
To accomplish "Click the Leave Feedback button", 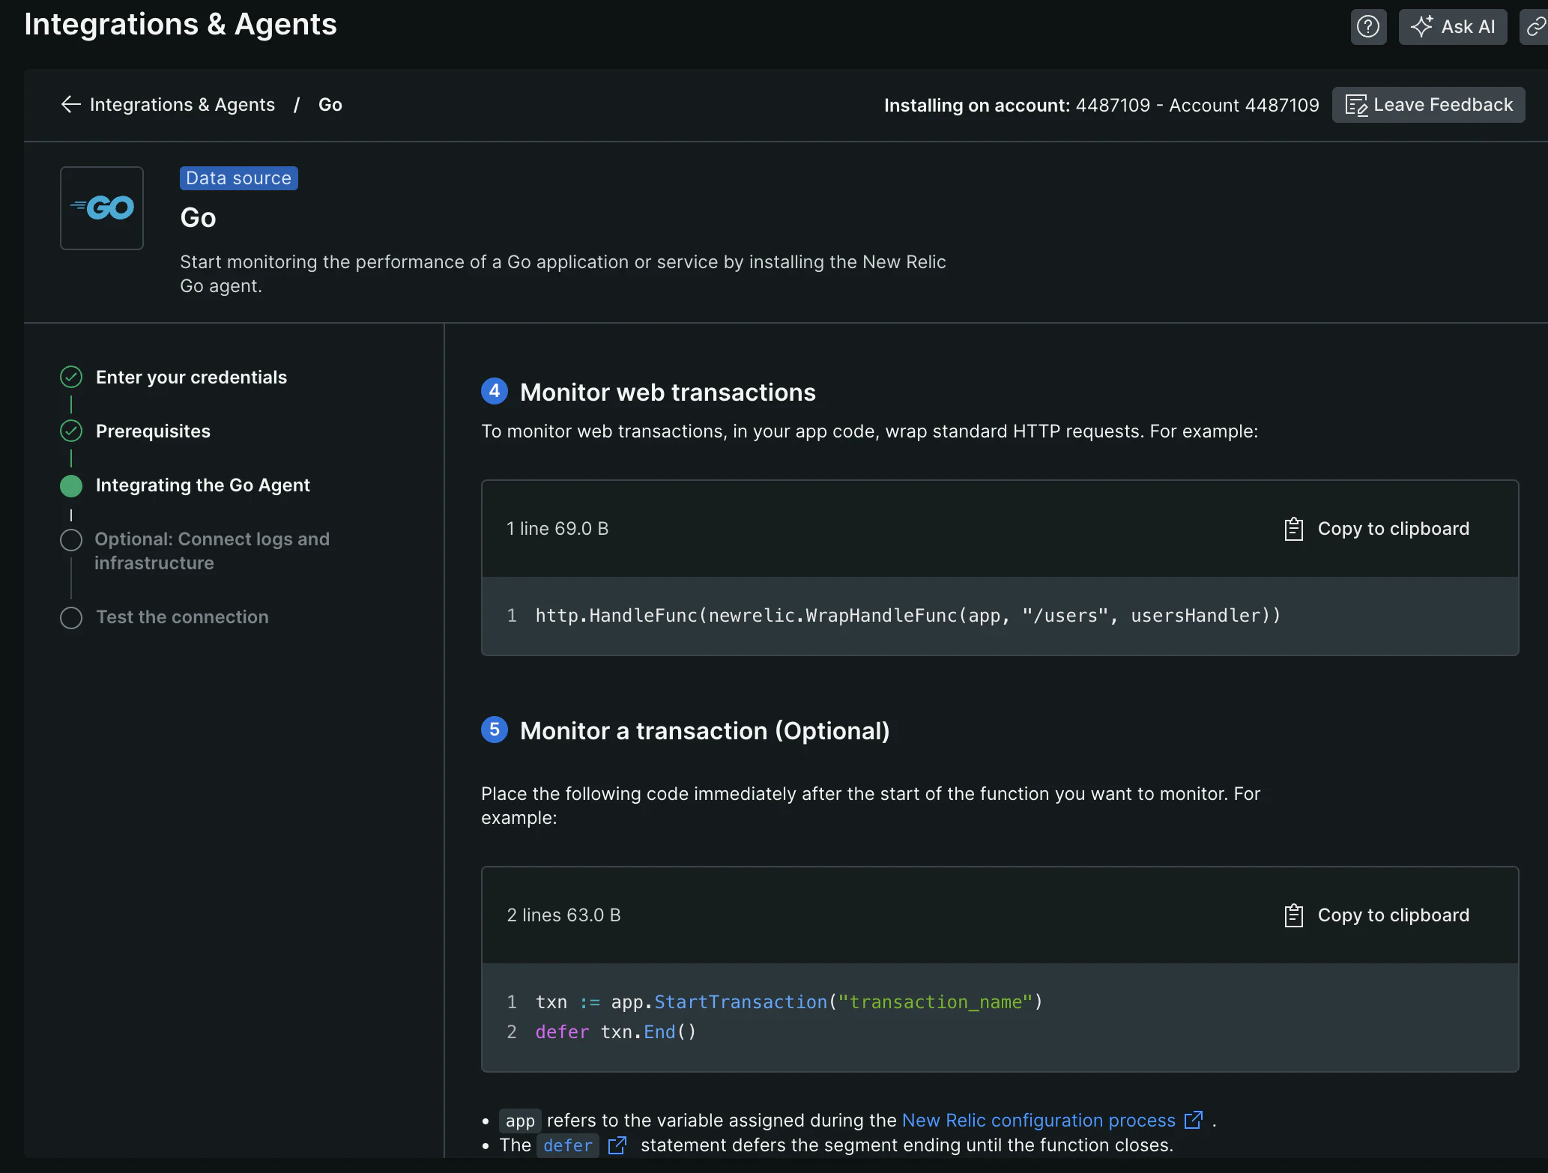I will click(1428, 105).
